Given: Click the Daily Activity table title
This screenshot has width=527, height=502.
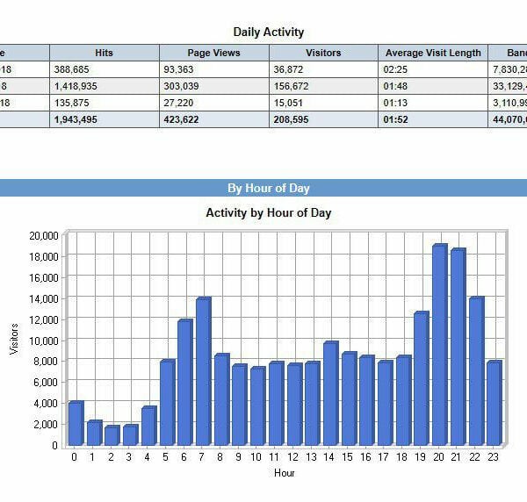Looking at the screenshot, I should pyautogui.click(x=269, y=32).
